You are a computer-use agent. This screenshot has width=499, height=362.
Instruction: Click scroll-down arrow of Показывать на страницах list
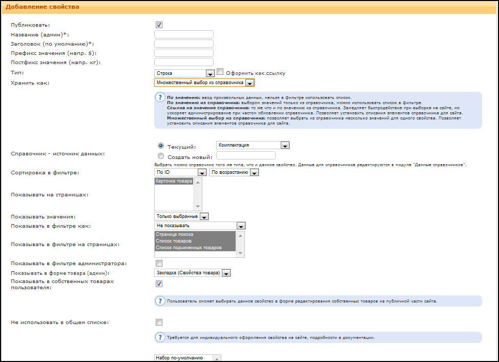pyautogui.click(x=198, y=206)
